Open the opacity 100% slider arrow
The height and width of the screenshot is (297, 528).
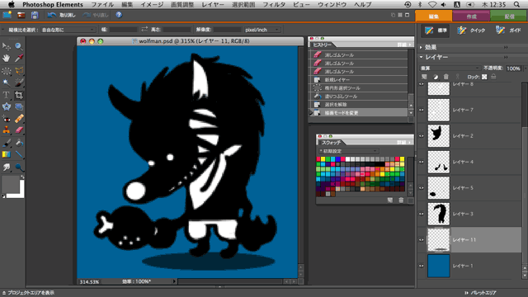tap(526, 68)
